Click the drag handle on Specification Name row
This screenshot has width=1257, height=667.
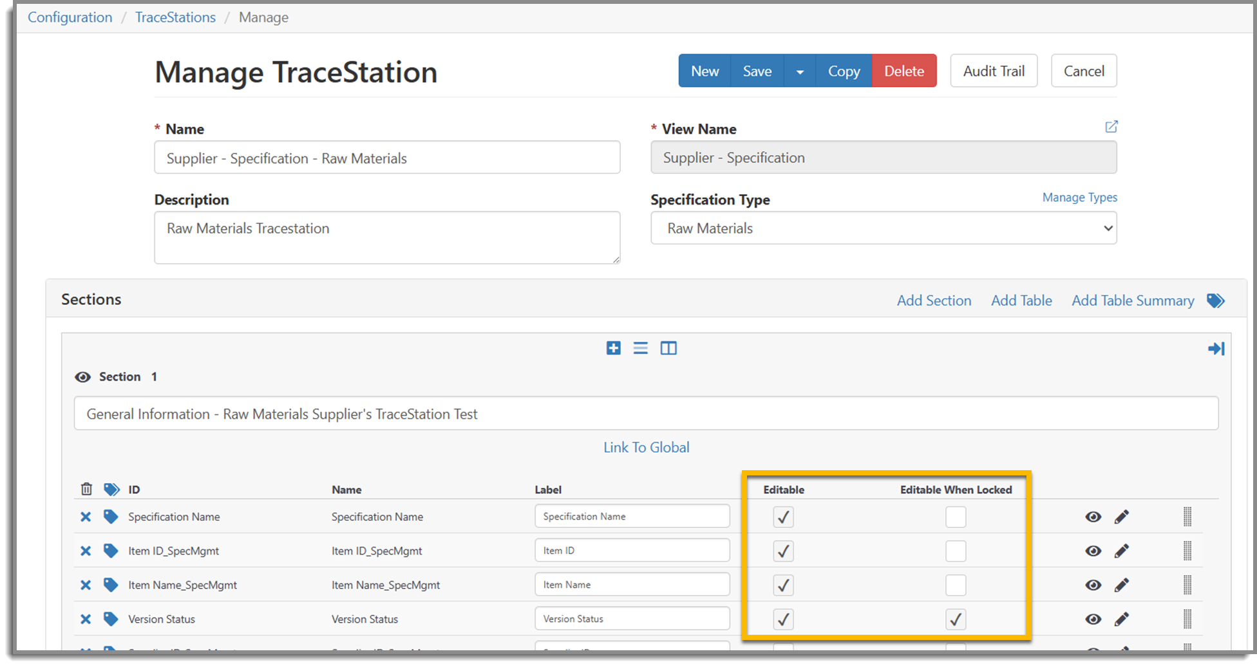click(x=1187, y=516)
